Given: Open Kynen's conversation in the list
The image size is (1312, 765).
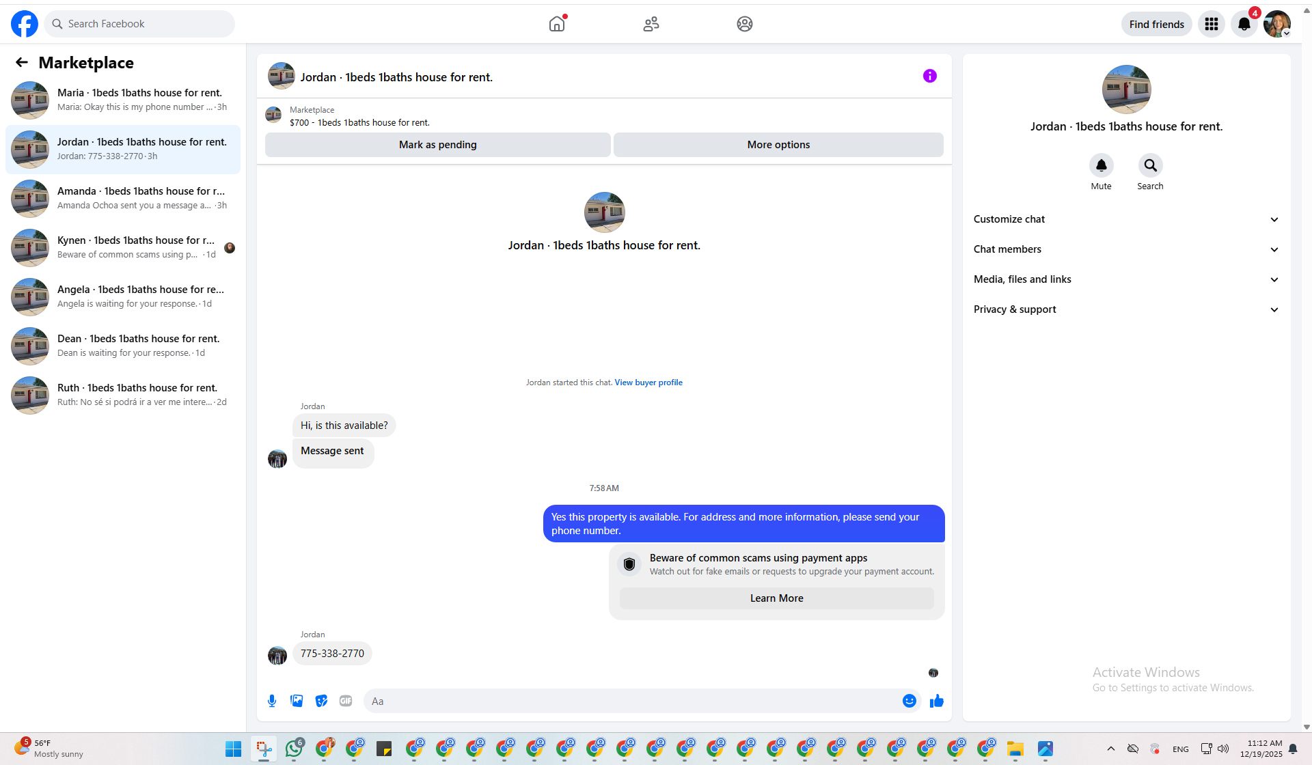Looking at the screenshot, I should [123, 248].
